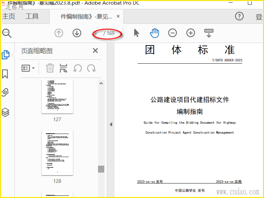Rotate pages clockwise
Viewport: 264px width, 198px height.
(91, 68)
